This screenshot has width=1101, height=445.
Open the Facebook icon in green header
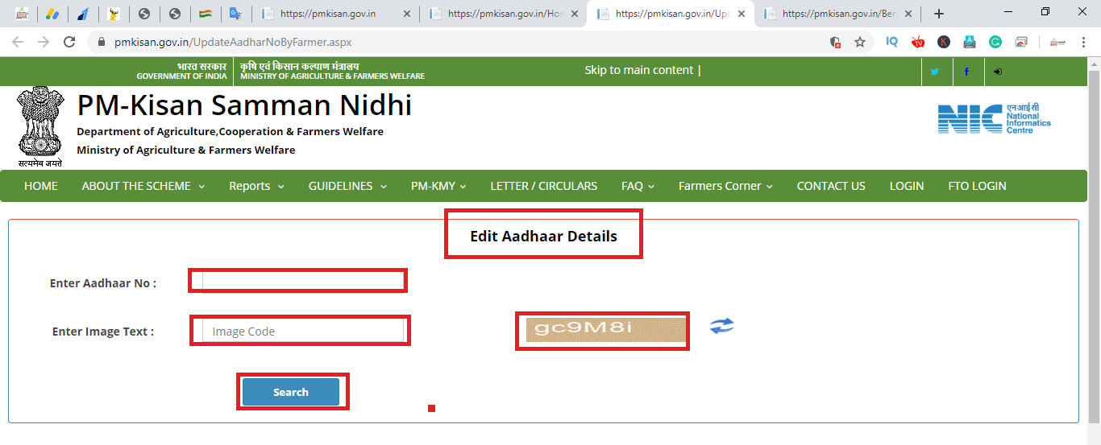[966, 72]
